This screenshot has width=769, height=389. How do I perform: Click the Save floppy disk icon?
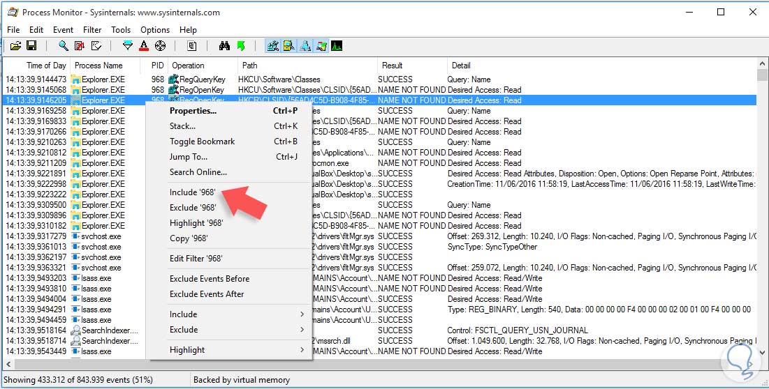[31, 46]
